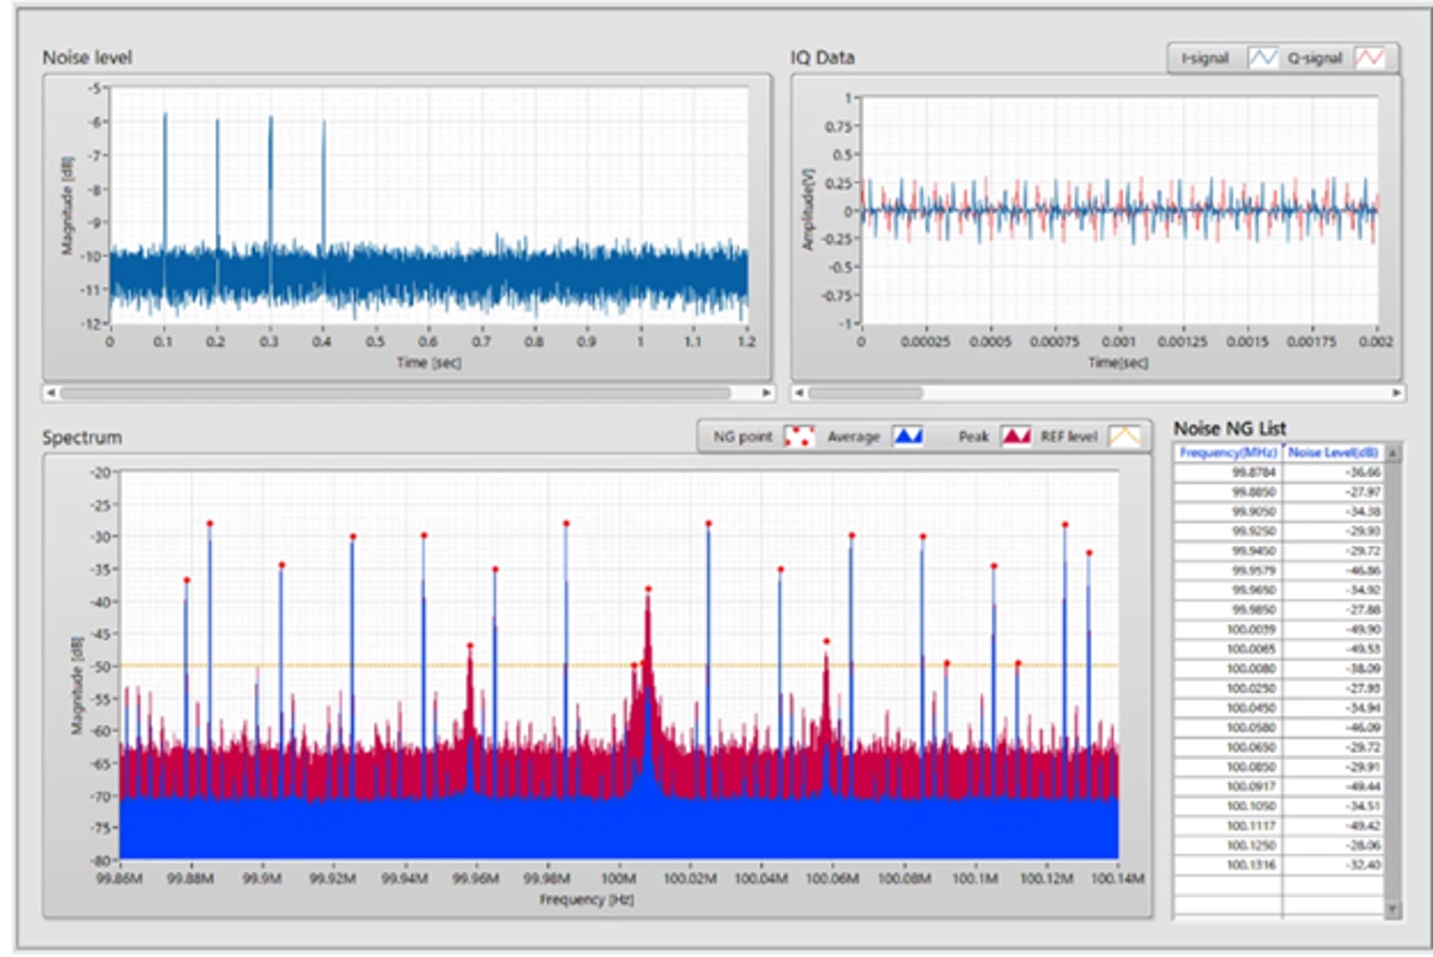Select the Frequency(MHz) column header
The width and height of the screenshot is (1433, 957).
pyautogui.click(x=1228, y=453)
